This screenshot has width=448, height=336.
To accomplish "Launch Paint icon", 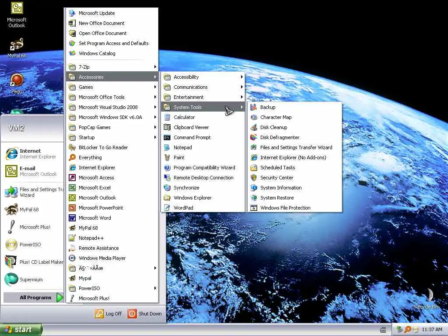I will pyautogui.click(x=167, y=157).
